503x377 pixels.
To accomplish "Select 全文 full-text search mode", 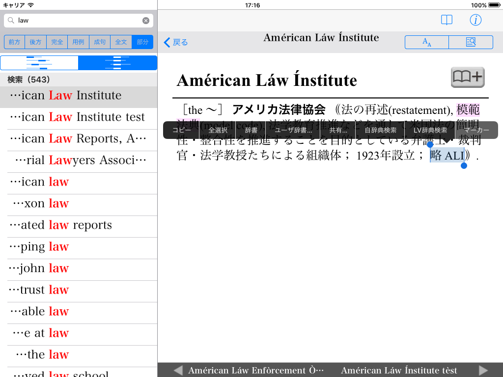I will (121, 42).
